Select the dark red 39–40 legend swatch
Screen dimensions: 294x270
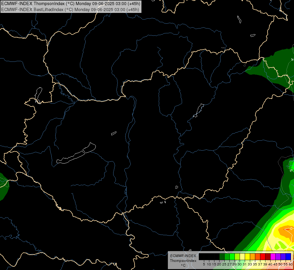point(268,257)
